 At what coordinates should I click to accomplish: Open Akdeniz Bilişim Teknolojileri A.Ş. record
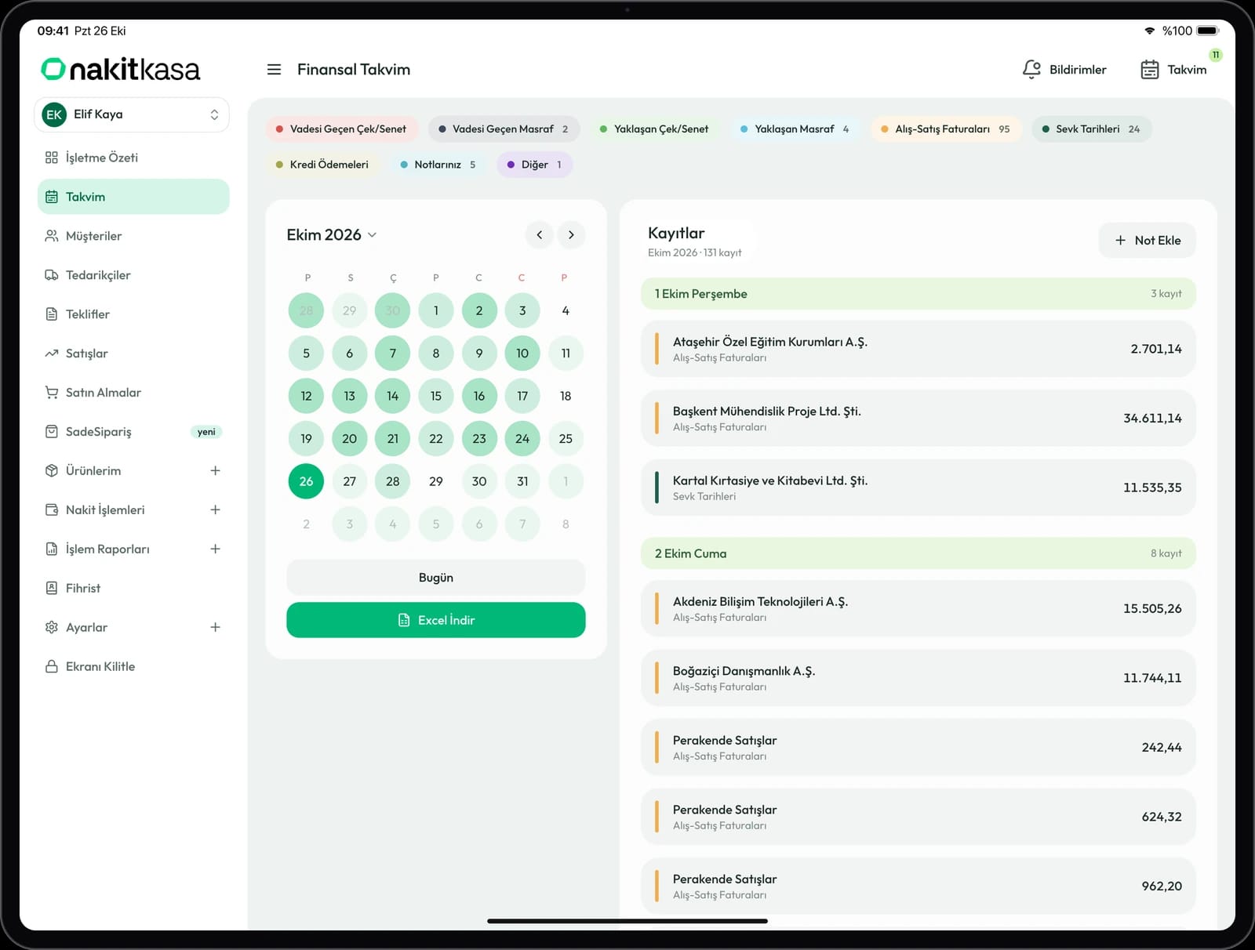pos(919,609)
